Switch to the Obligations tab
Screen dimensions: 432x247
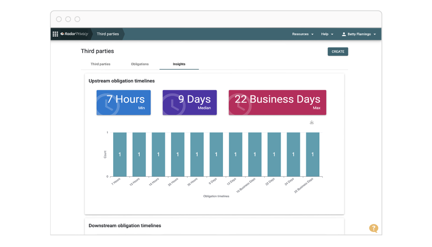pyautogui.click(x=140, y=64)
